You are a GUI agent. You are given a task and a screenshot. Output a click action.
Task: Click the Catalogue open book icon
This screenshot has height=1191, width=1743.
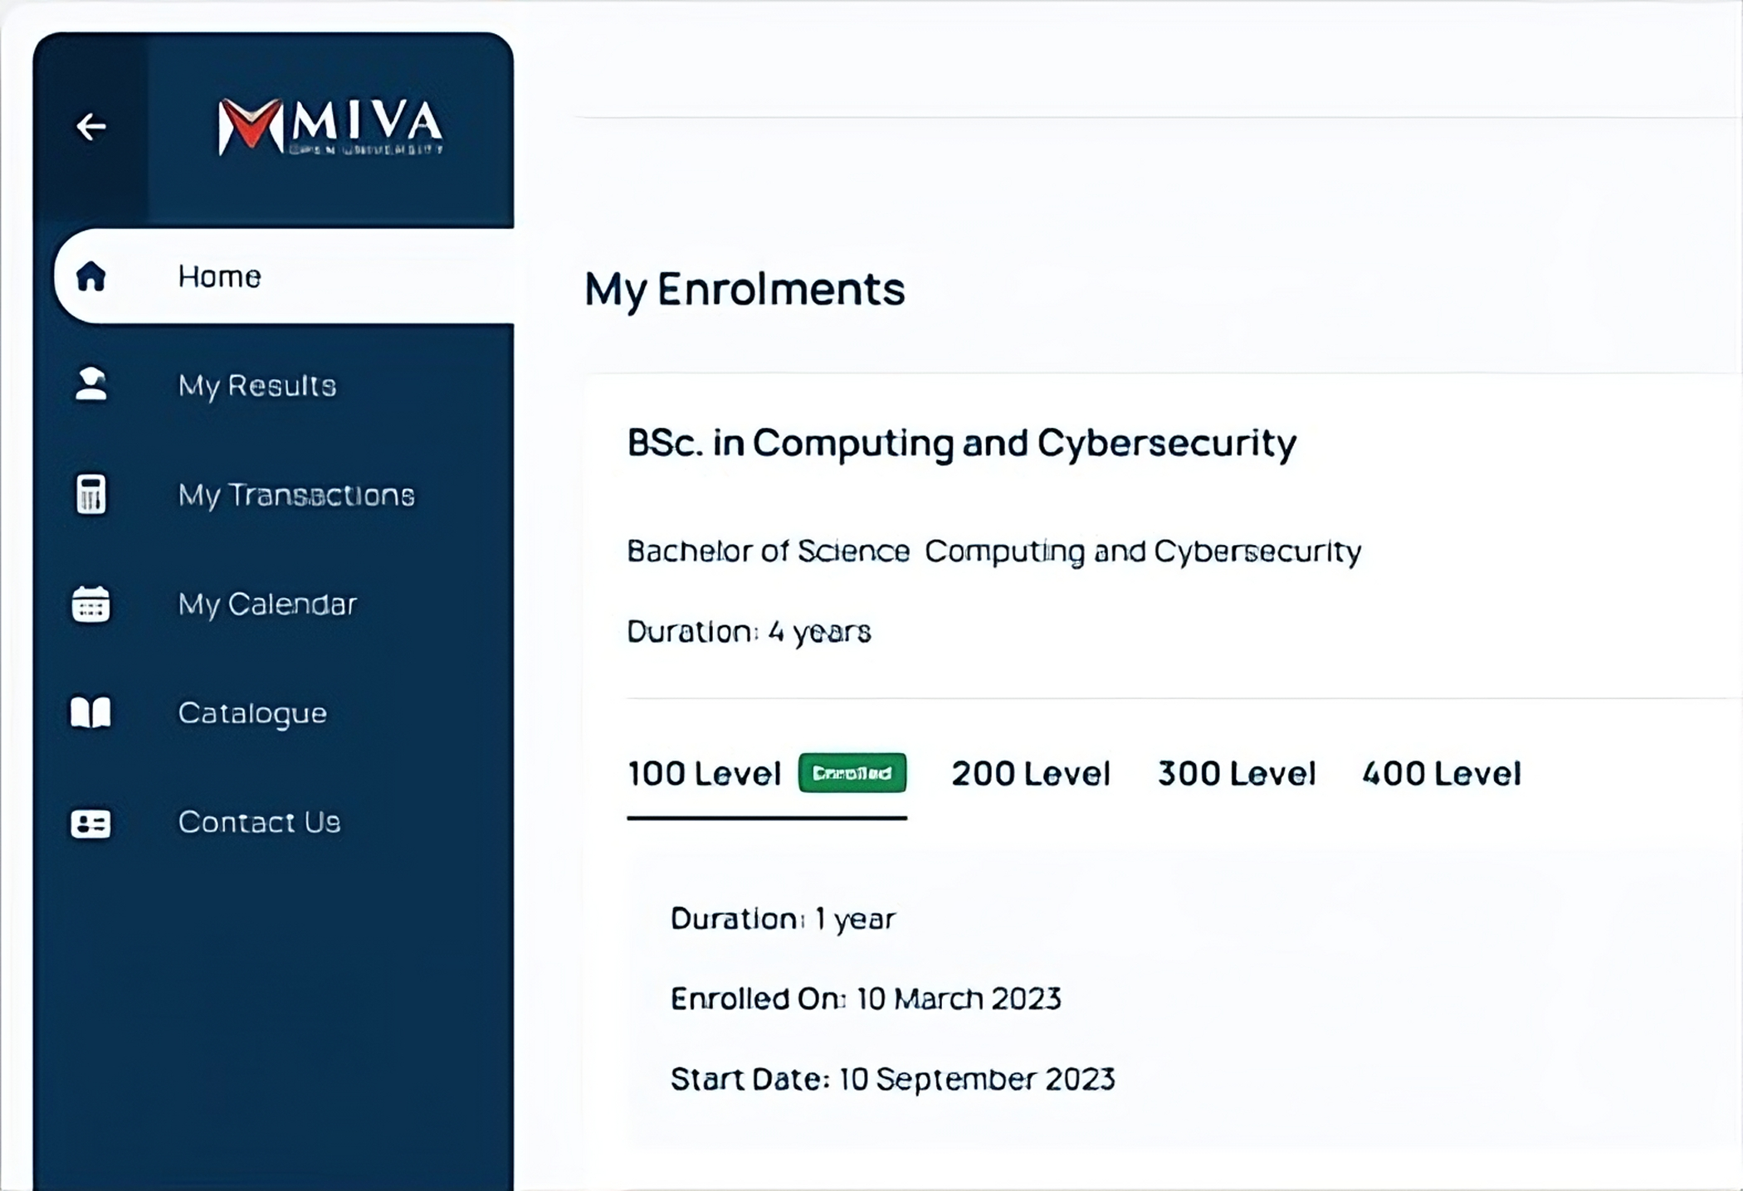pyautogui.click(x=90, y=712)
